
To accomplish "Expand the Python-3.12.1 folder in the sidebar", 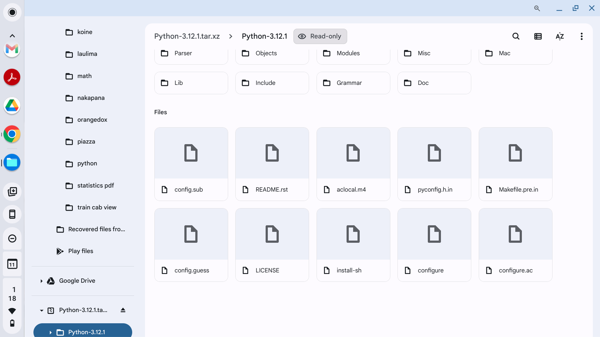I will [50, 332].
